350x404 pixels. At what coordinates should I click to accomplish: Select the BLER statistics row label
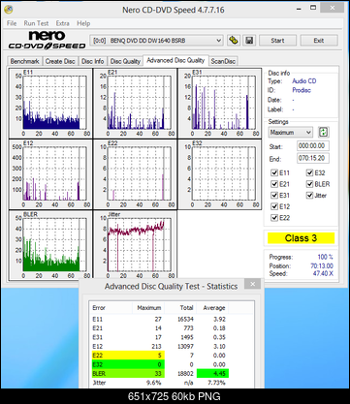pos(99,373)
